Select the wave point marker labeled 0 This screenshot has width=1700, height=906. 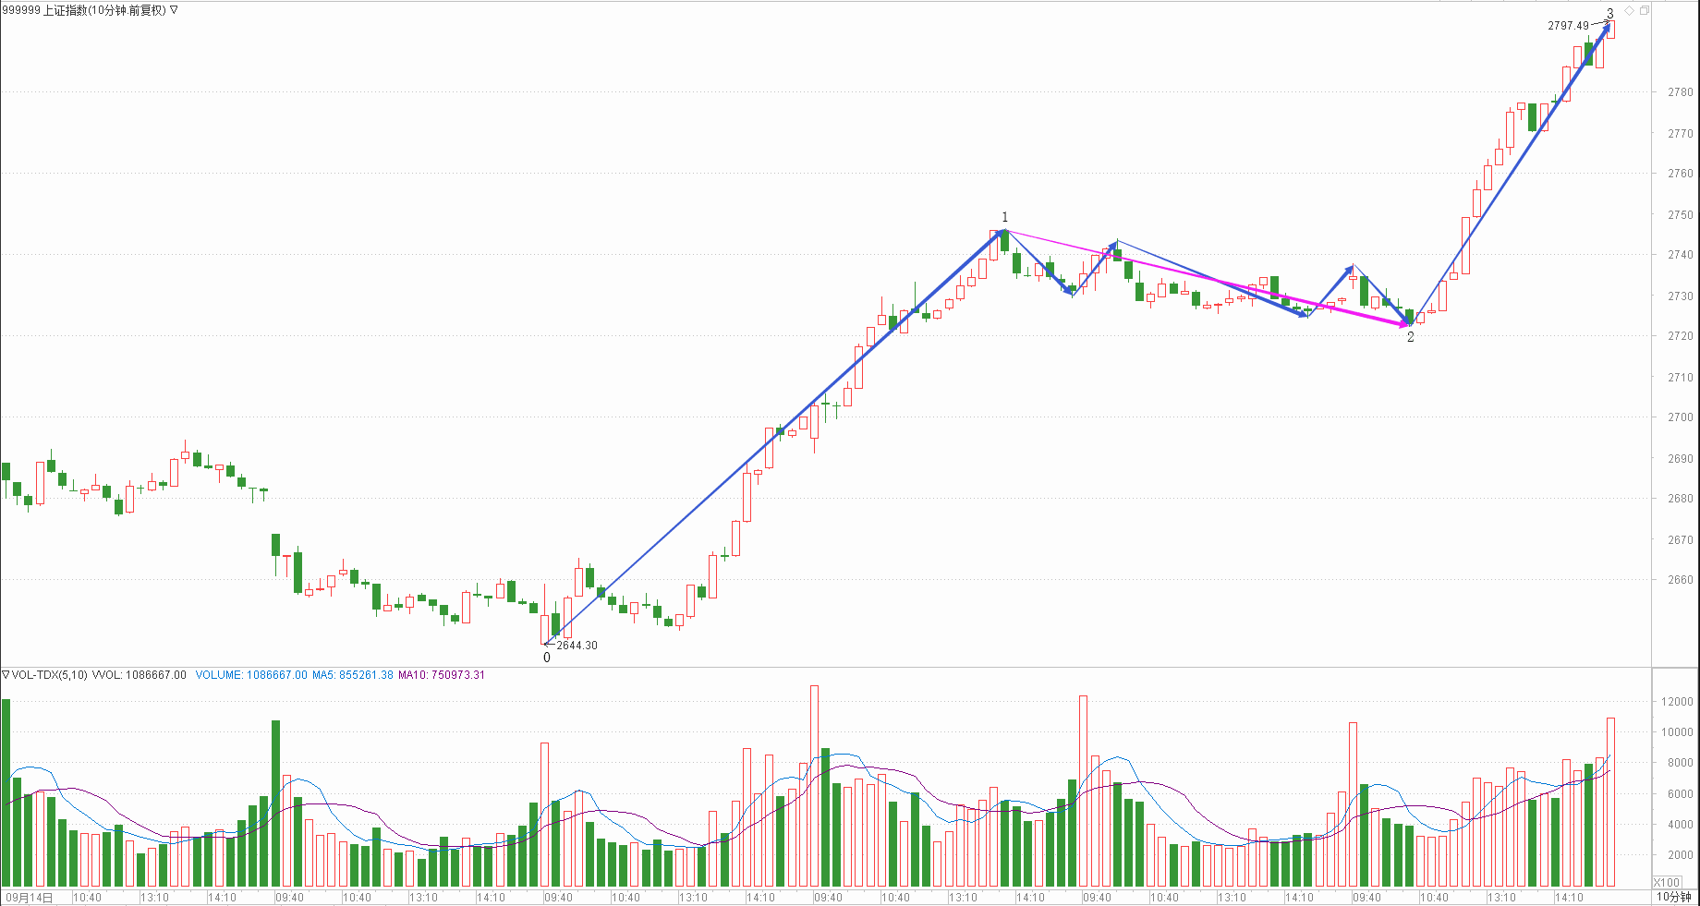pos(547,658)
